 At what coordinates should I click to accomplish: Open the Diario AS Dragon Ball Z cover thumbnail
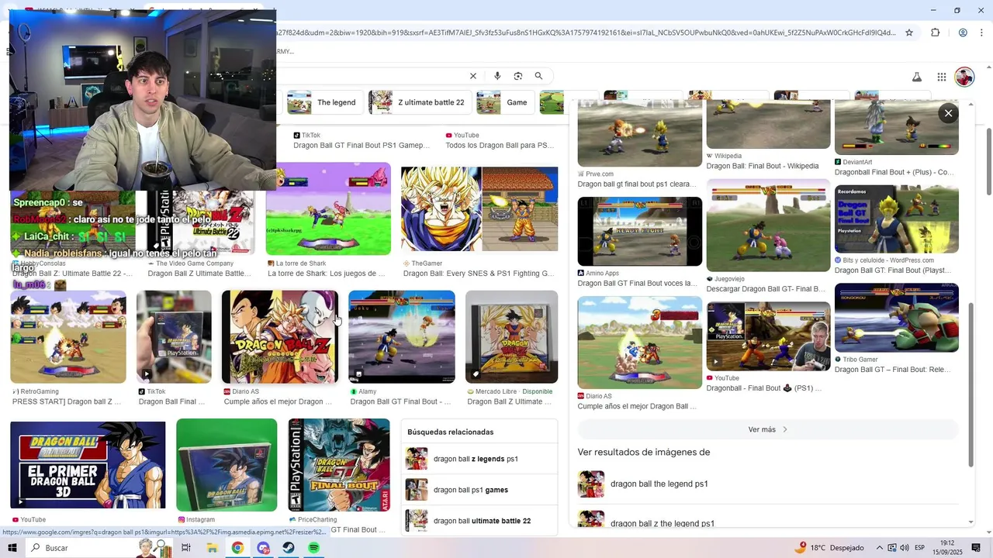(x=280, y=337)
